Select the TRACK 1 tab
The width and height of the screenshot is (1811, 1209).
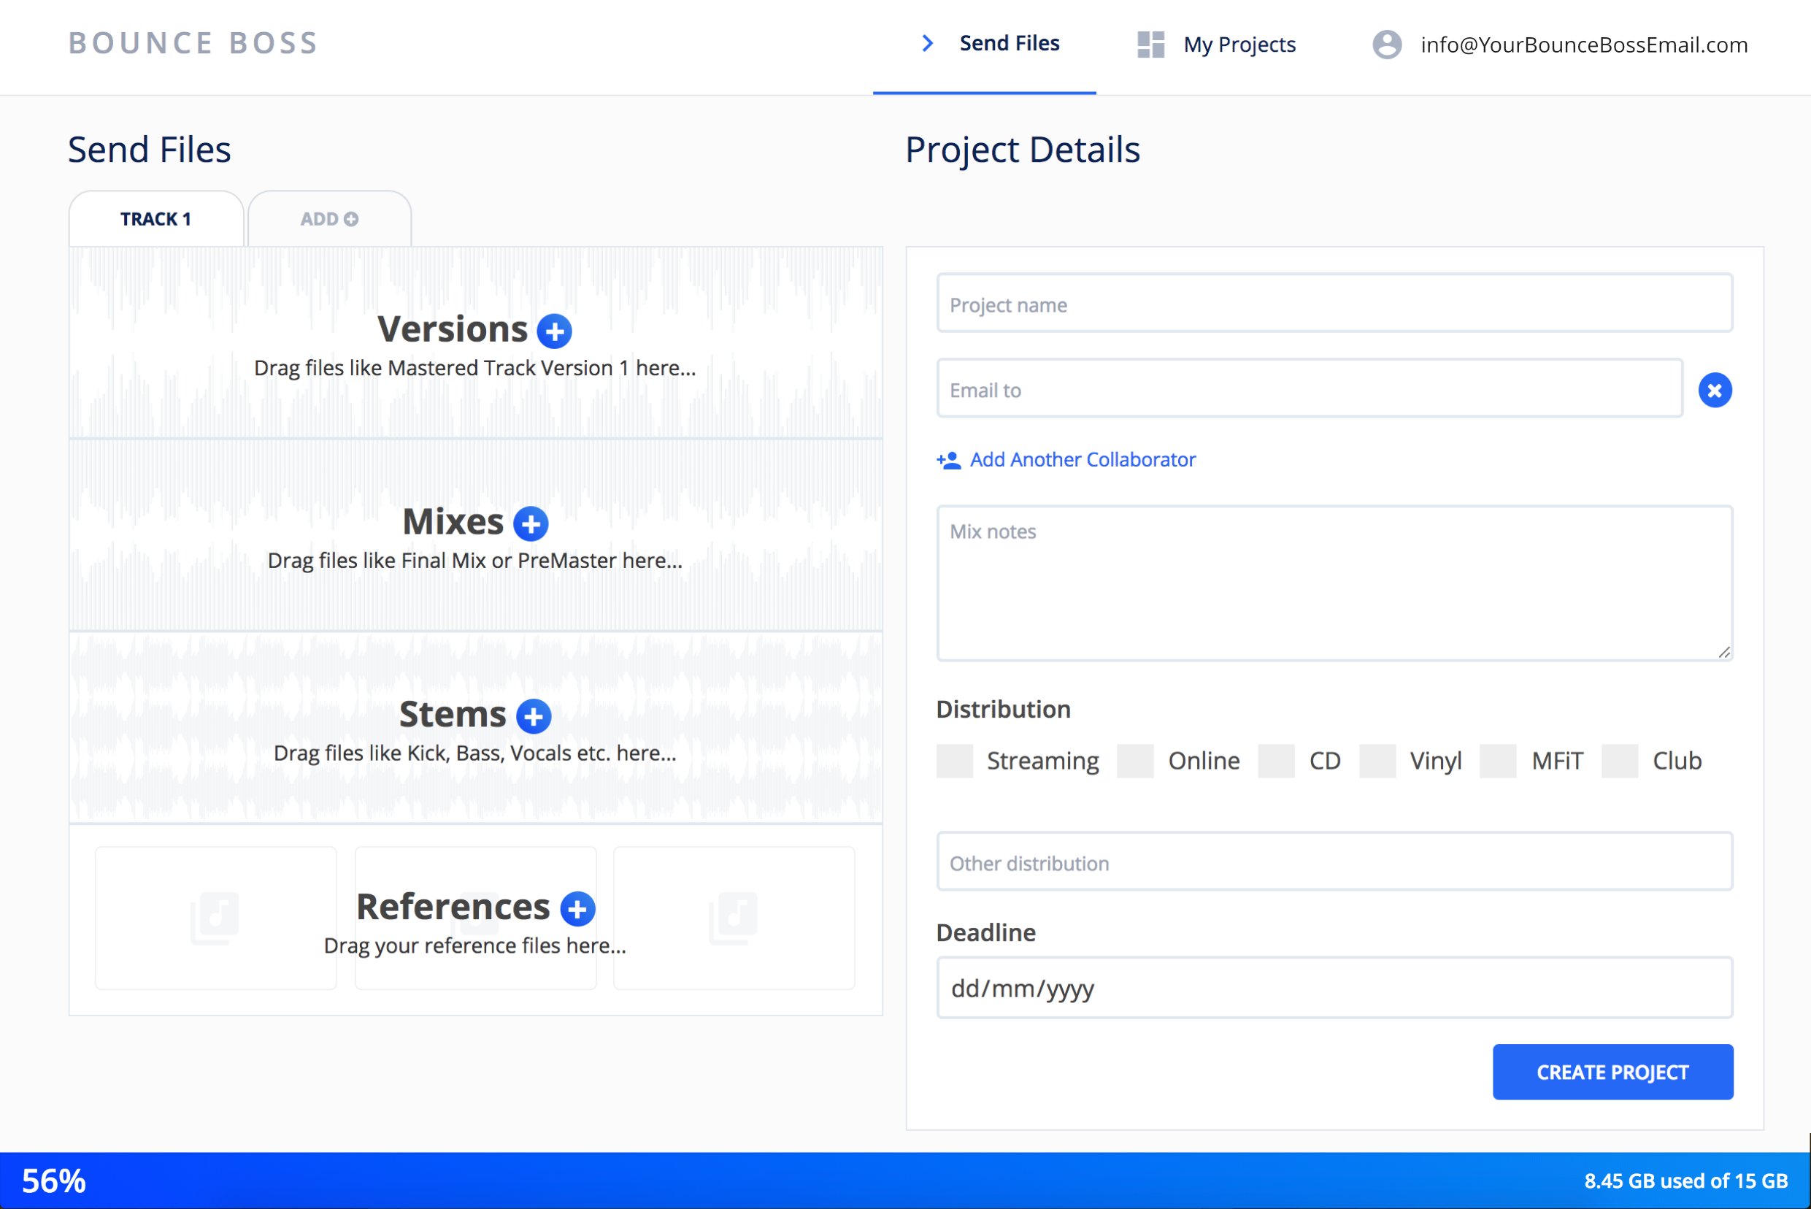[155, 220]
